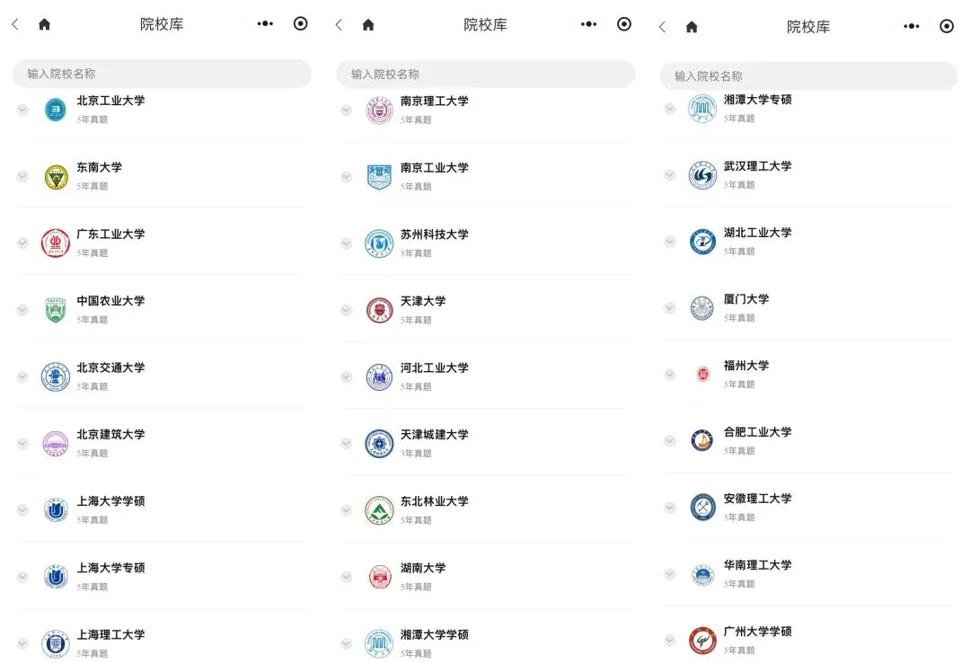Open the 上海大学专硕 entry name
The image size is (970, 663).
click(x=110, y=568)
